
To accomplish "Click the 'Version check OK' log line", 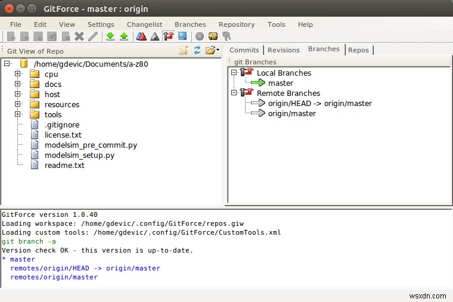I will (x=97, y=250).
